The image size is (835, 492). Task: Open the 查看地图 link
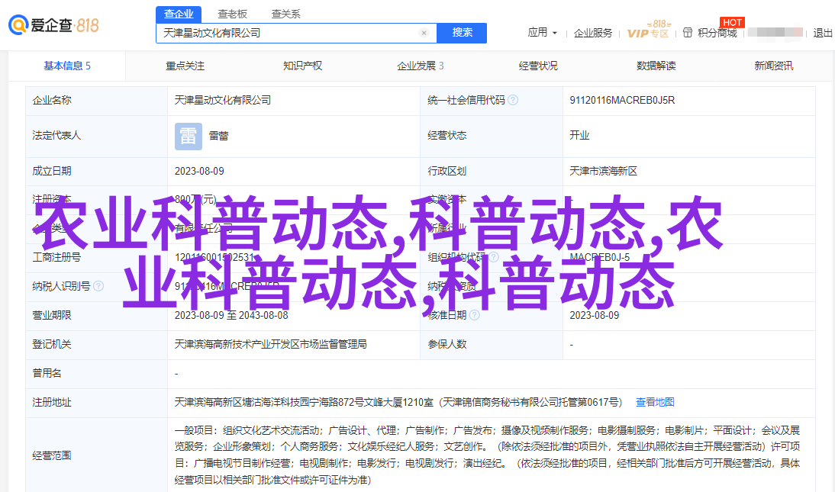point(655,402)
